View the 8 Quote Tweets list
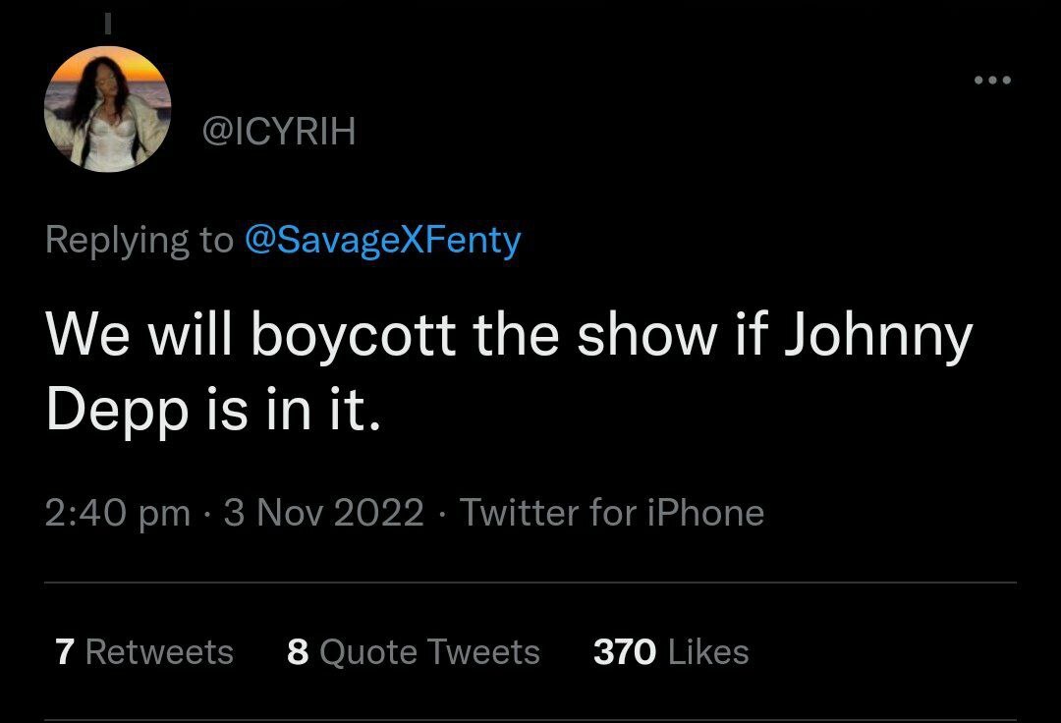Screen dimensions: 1061x723 point(414,652)
